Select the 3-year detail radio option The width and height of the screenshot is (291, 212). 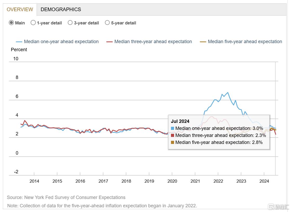click(70, 23)
